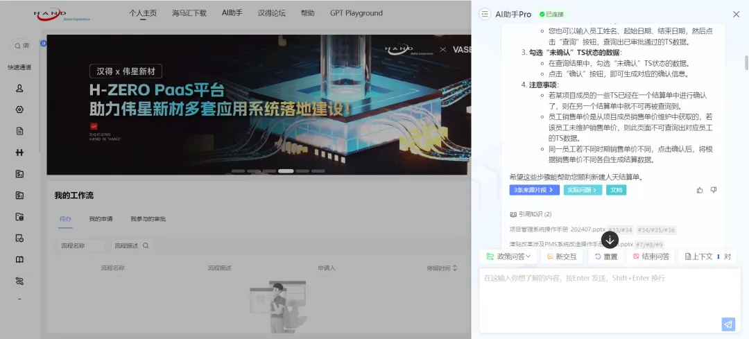The height and width of the screenshot is (339, 749).
Task: Click the document with clock icon
Action: tap(19, 238)
